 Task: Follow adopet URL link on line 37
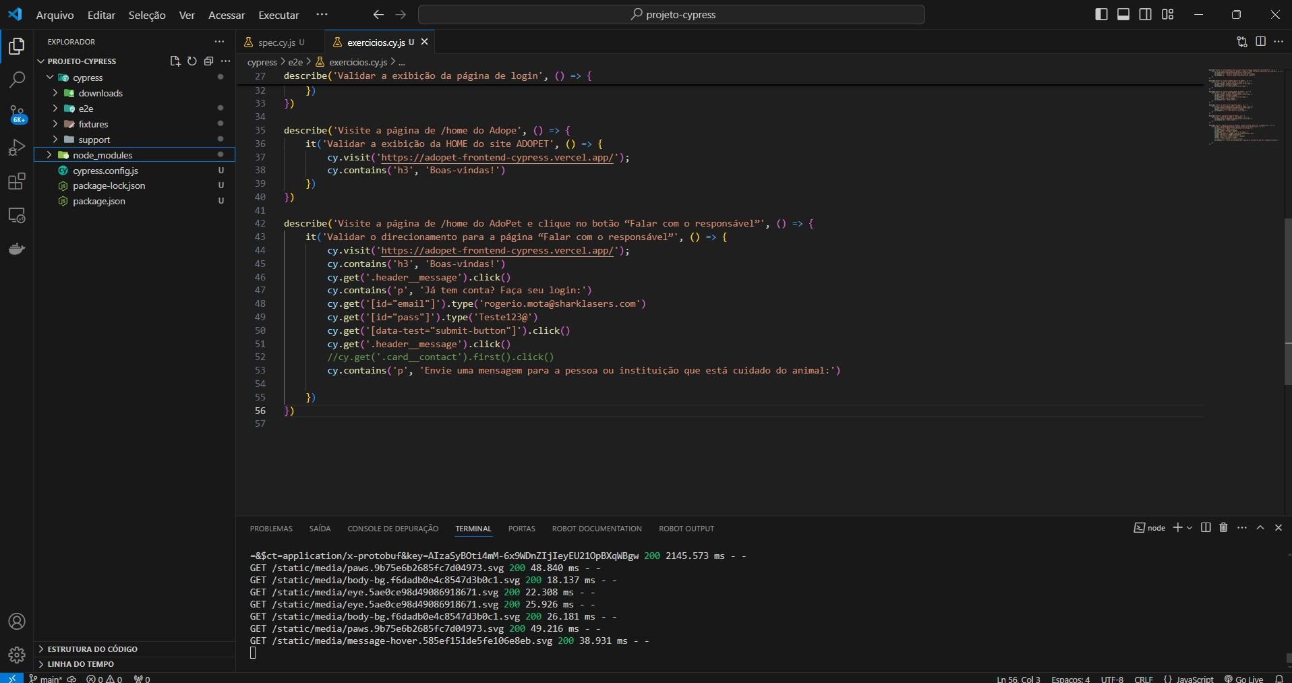tap(498, 157)
